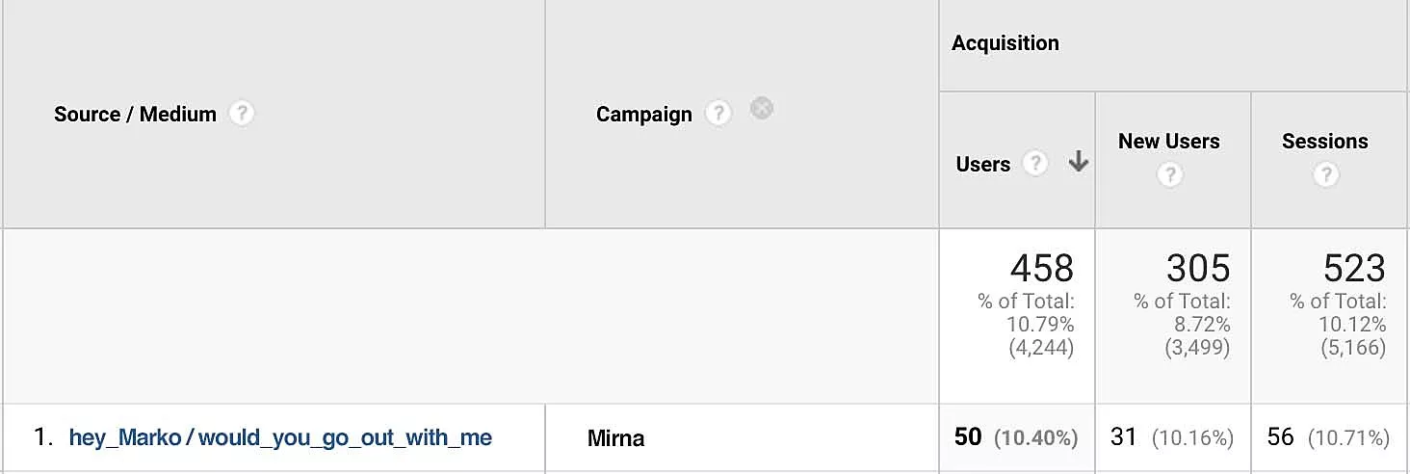Toggle the Users column sort arrow

tap(1079, 163)
